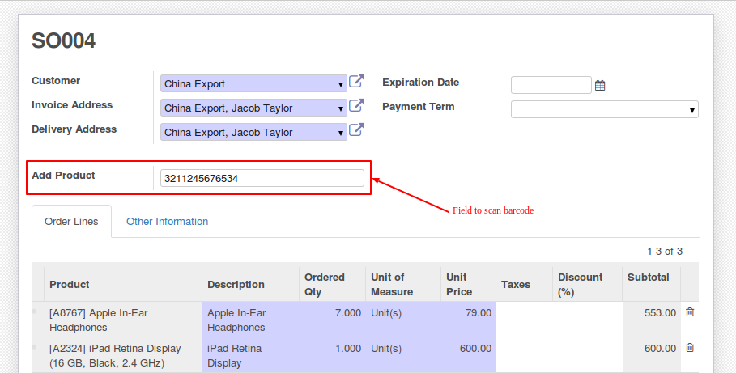Viewport: 736px width, 373px height.
Task: Click the Unit(s) cell in iPad row
Action: point(403,355)
